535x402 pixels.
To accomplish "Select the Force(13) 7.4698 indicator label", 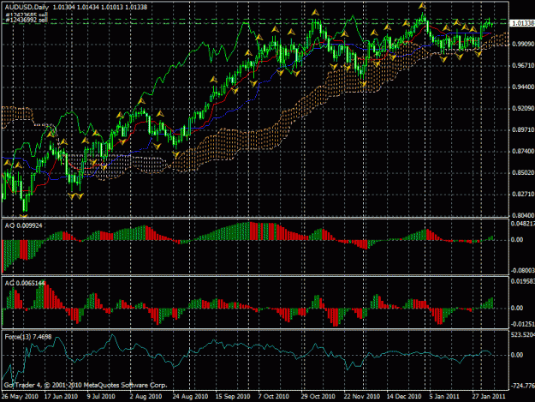I will coord(28,337).
